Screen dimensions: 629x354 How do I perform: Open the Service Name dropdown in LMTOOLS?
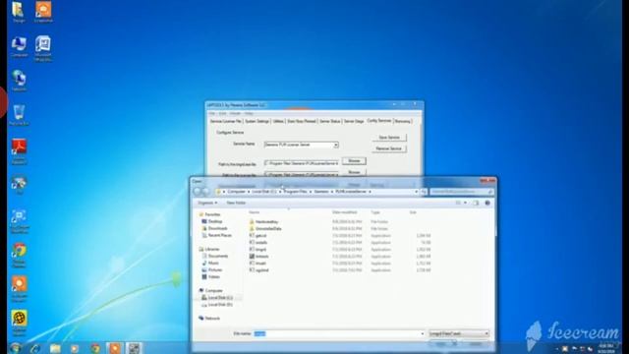pyautogui.click(x=336, y=145)
